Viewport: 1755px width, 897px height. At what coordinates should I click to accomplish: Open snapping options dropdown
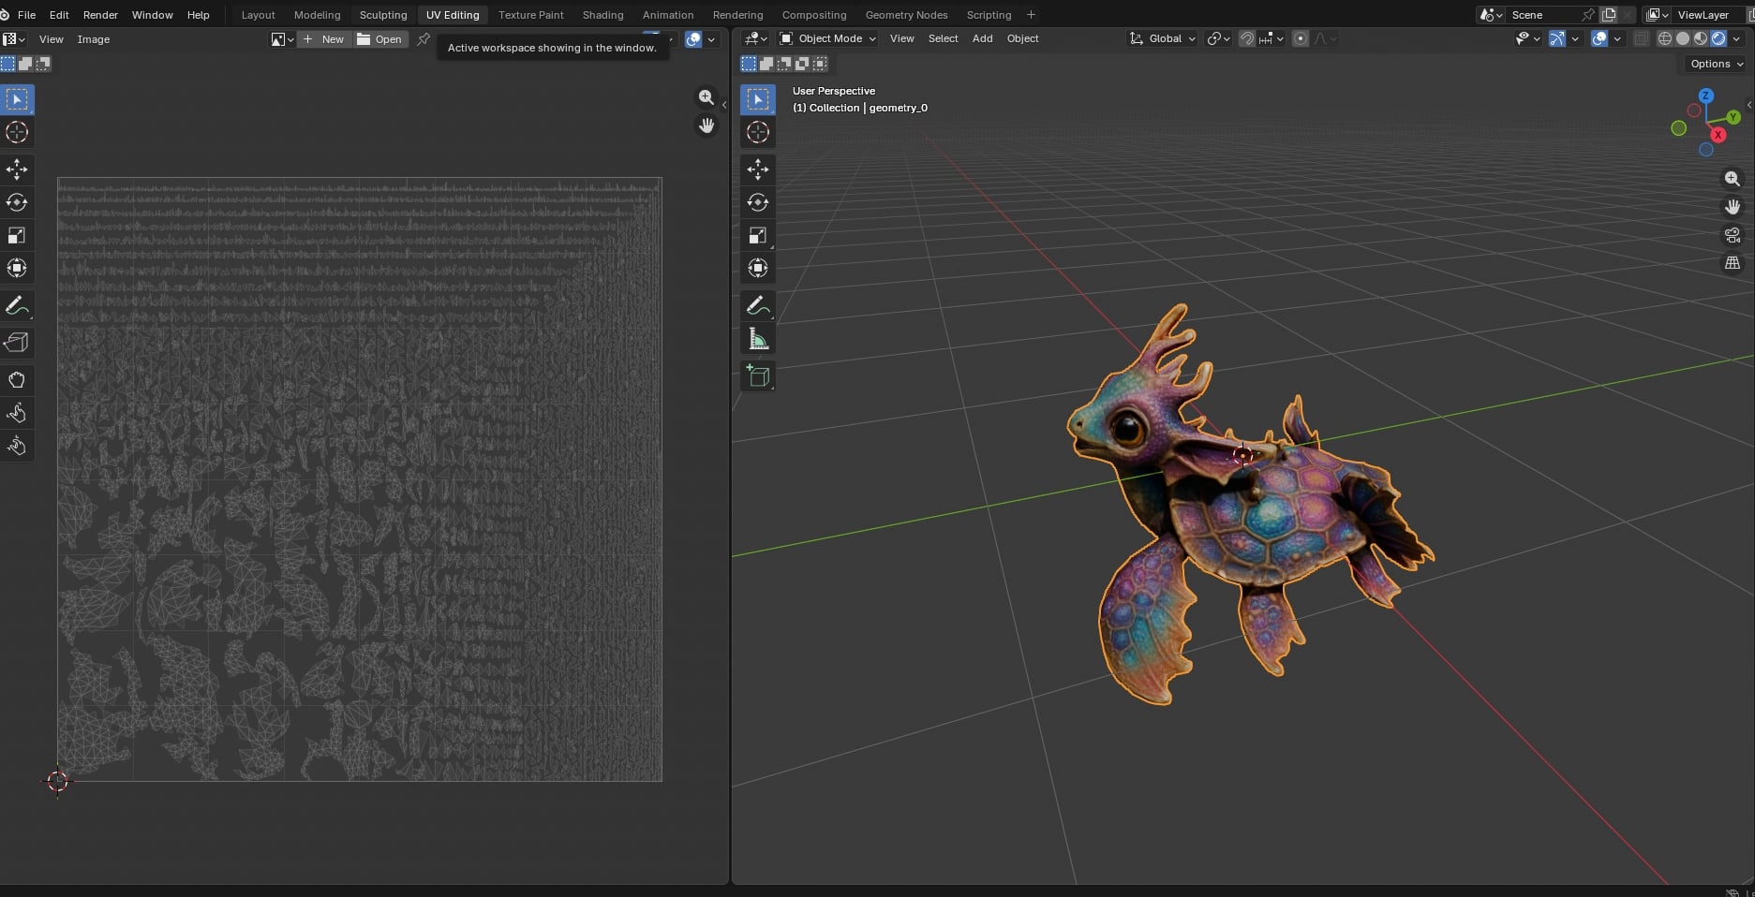(x=1272, y=38)
